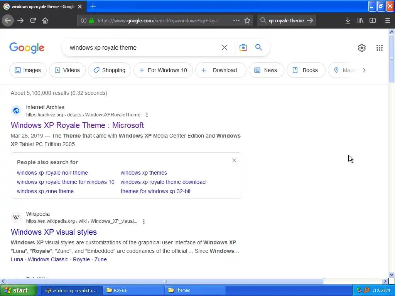The height and width of the screenshot is (296, 395).
Task: Switch to the Shopping filter
Action: click(110, 70)
